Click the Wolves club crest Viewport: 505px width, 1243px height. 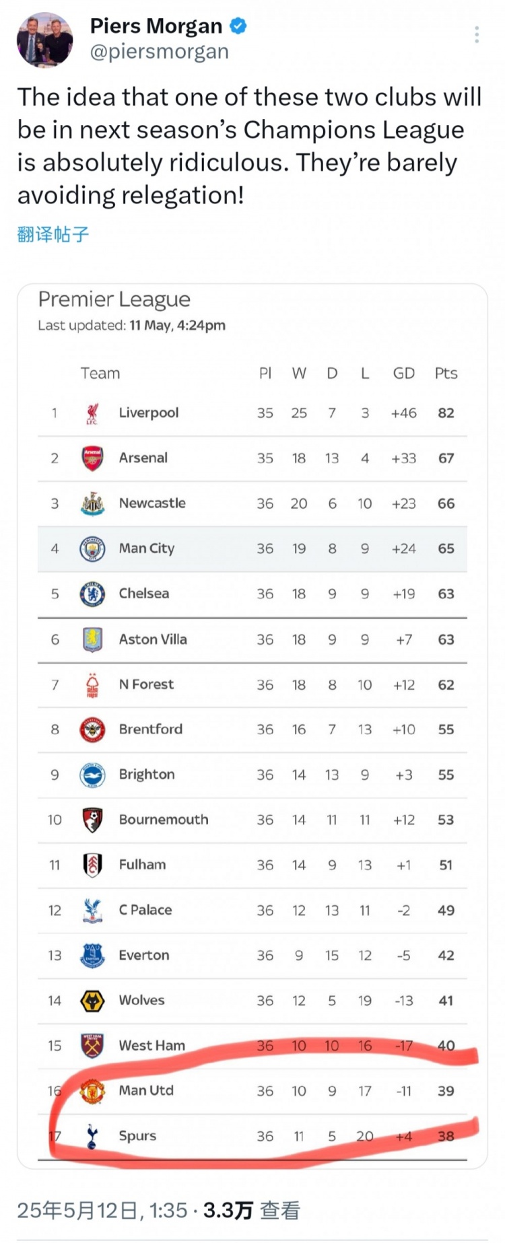pyautogui.click(x=92, y=1001)
